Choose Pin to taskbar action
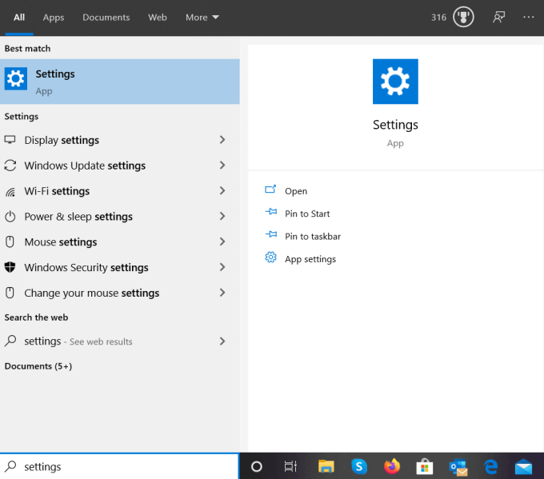 pyautogui.click(x=312, y=237)
